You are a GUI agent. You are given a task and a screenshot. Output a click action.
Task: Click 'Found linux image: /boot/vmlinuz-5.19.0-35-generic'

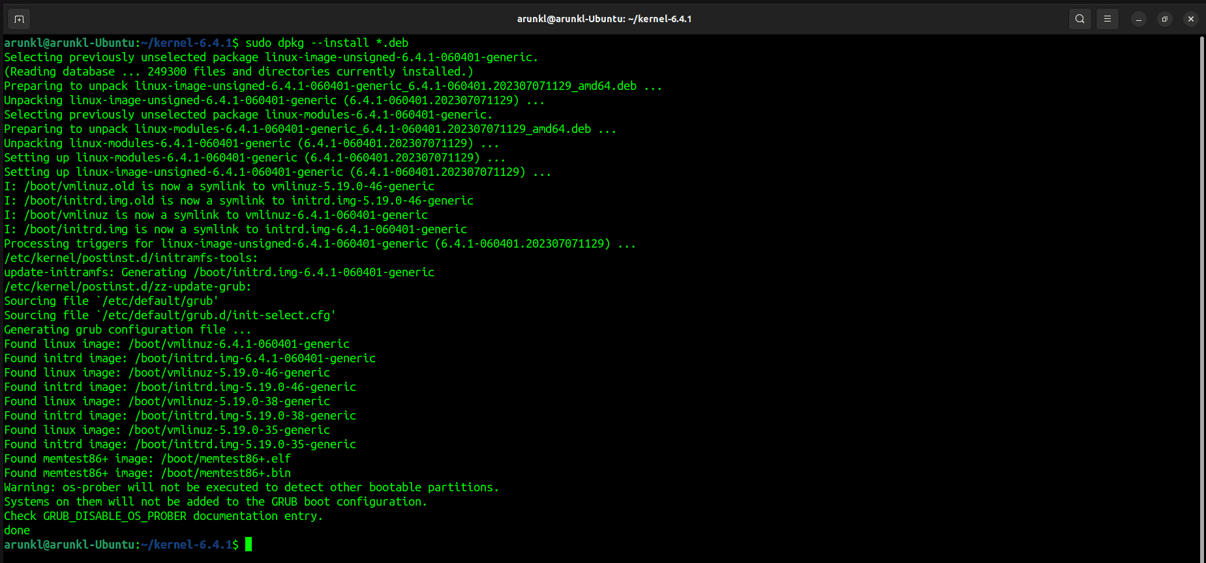[x=167, y=430]
